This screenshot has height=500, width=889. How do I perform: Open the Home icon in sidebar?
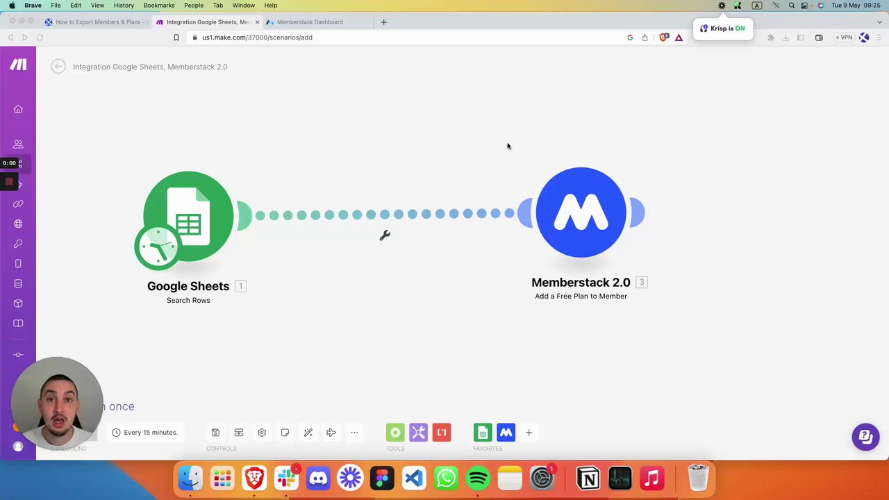(18, 109)
